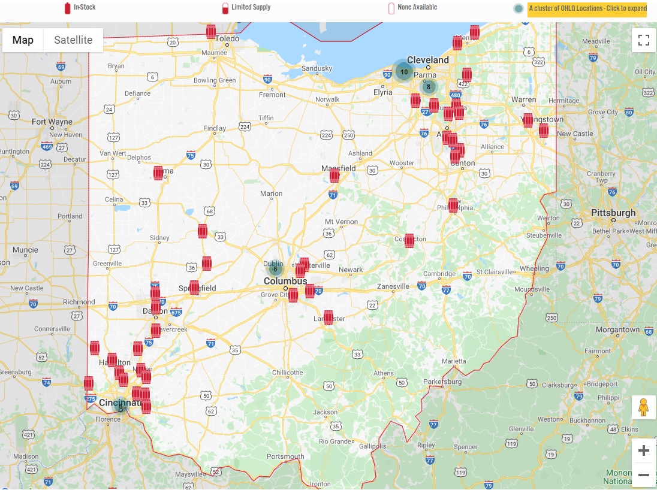657x490 pixels.
Task: Click the marker near Coshocton
Action: tap(409, 241)
